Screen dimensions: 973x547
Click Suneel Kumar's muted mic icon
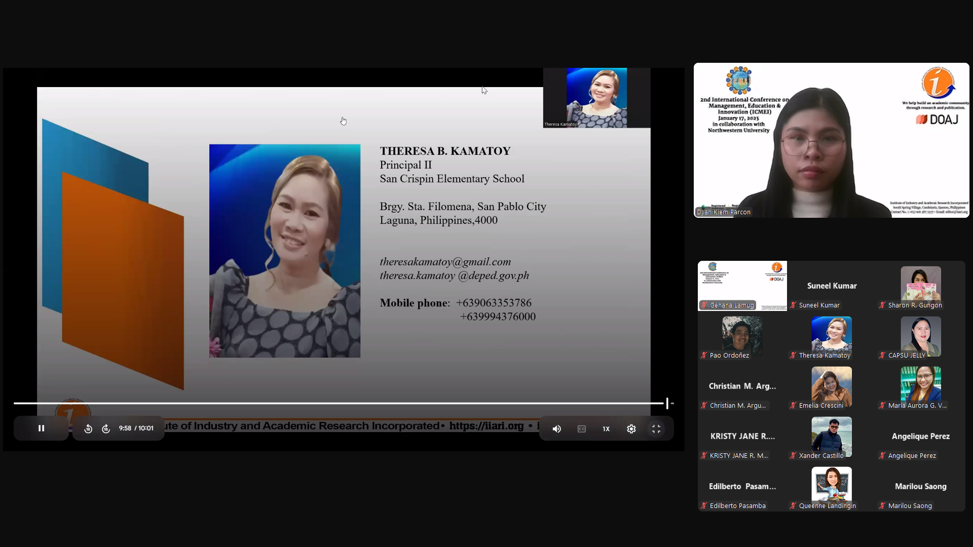(793, 305)
